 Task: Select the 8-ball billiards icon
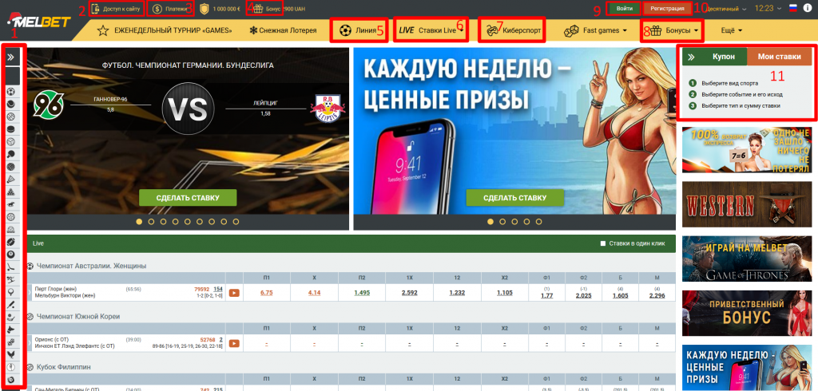[x=10, y=254]
